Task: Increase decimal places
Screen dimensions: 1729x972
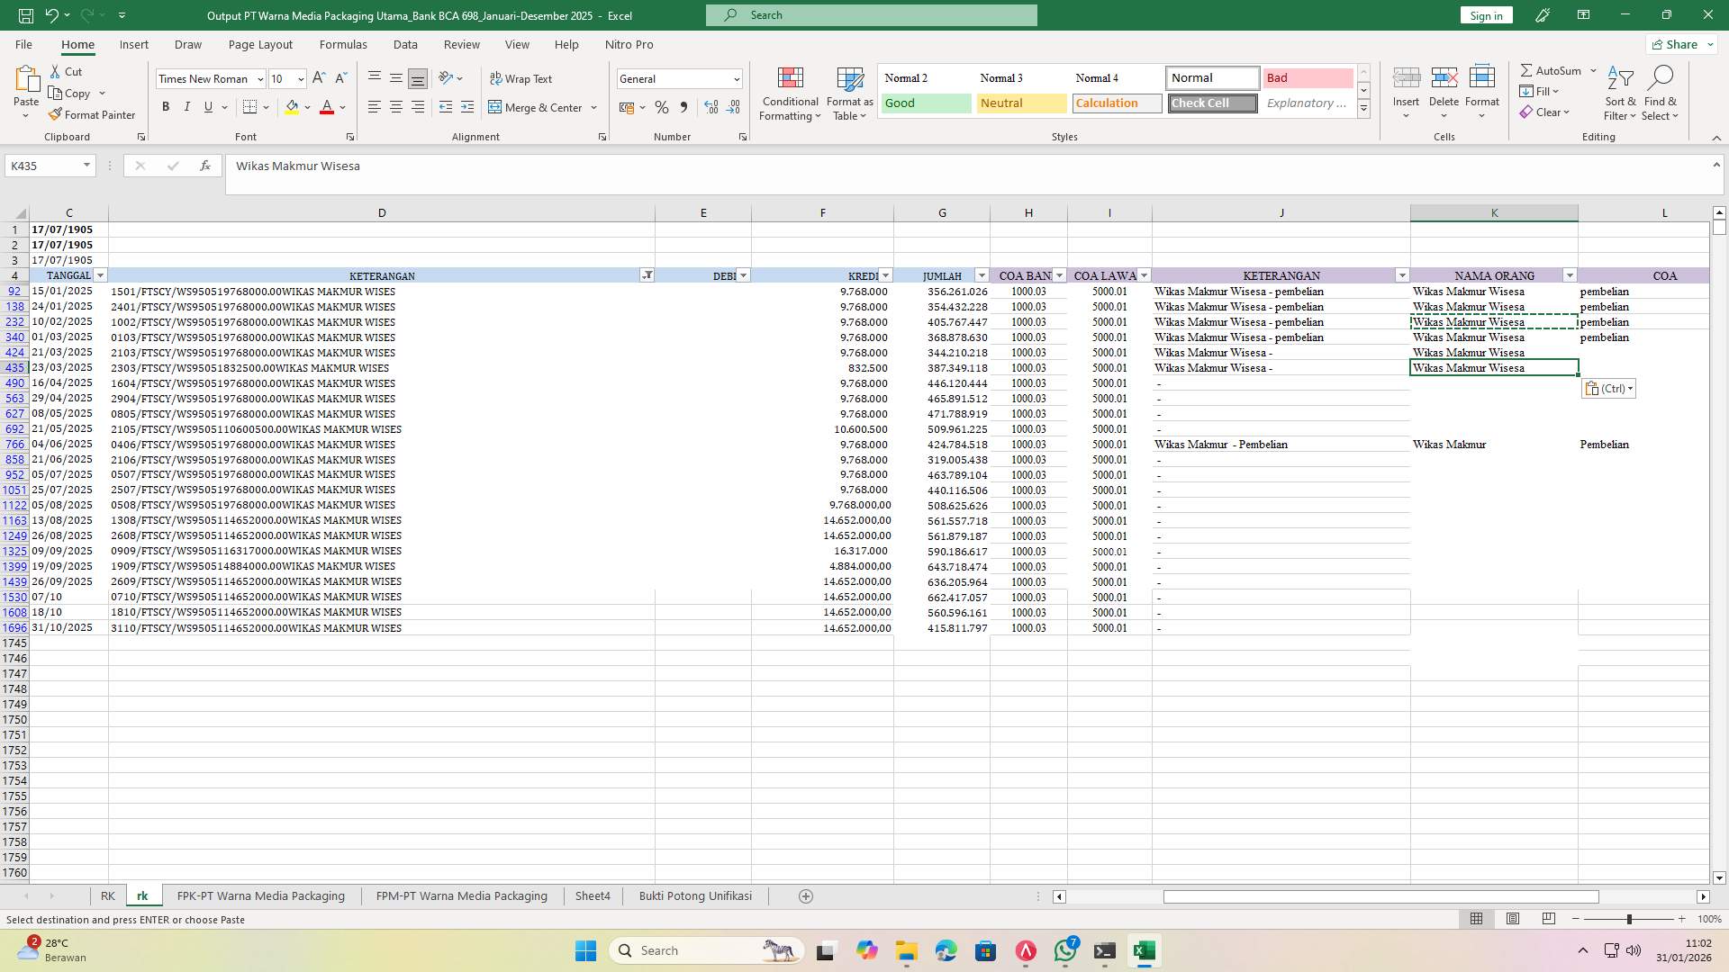Action: point(711,107)
